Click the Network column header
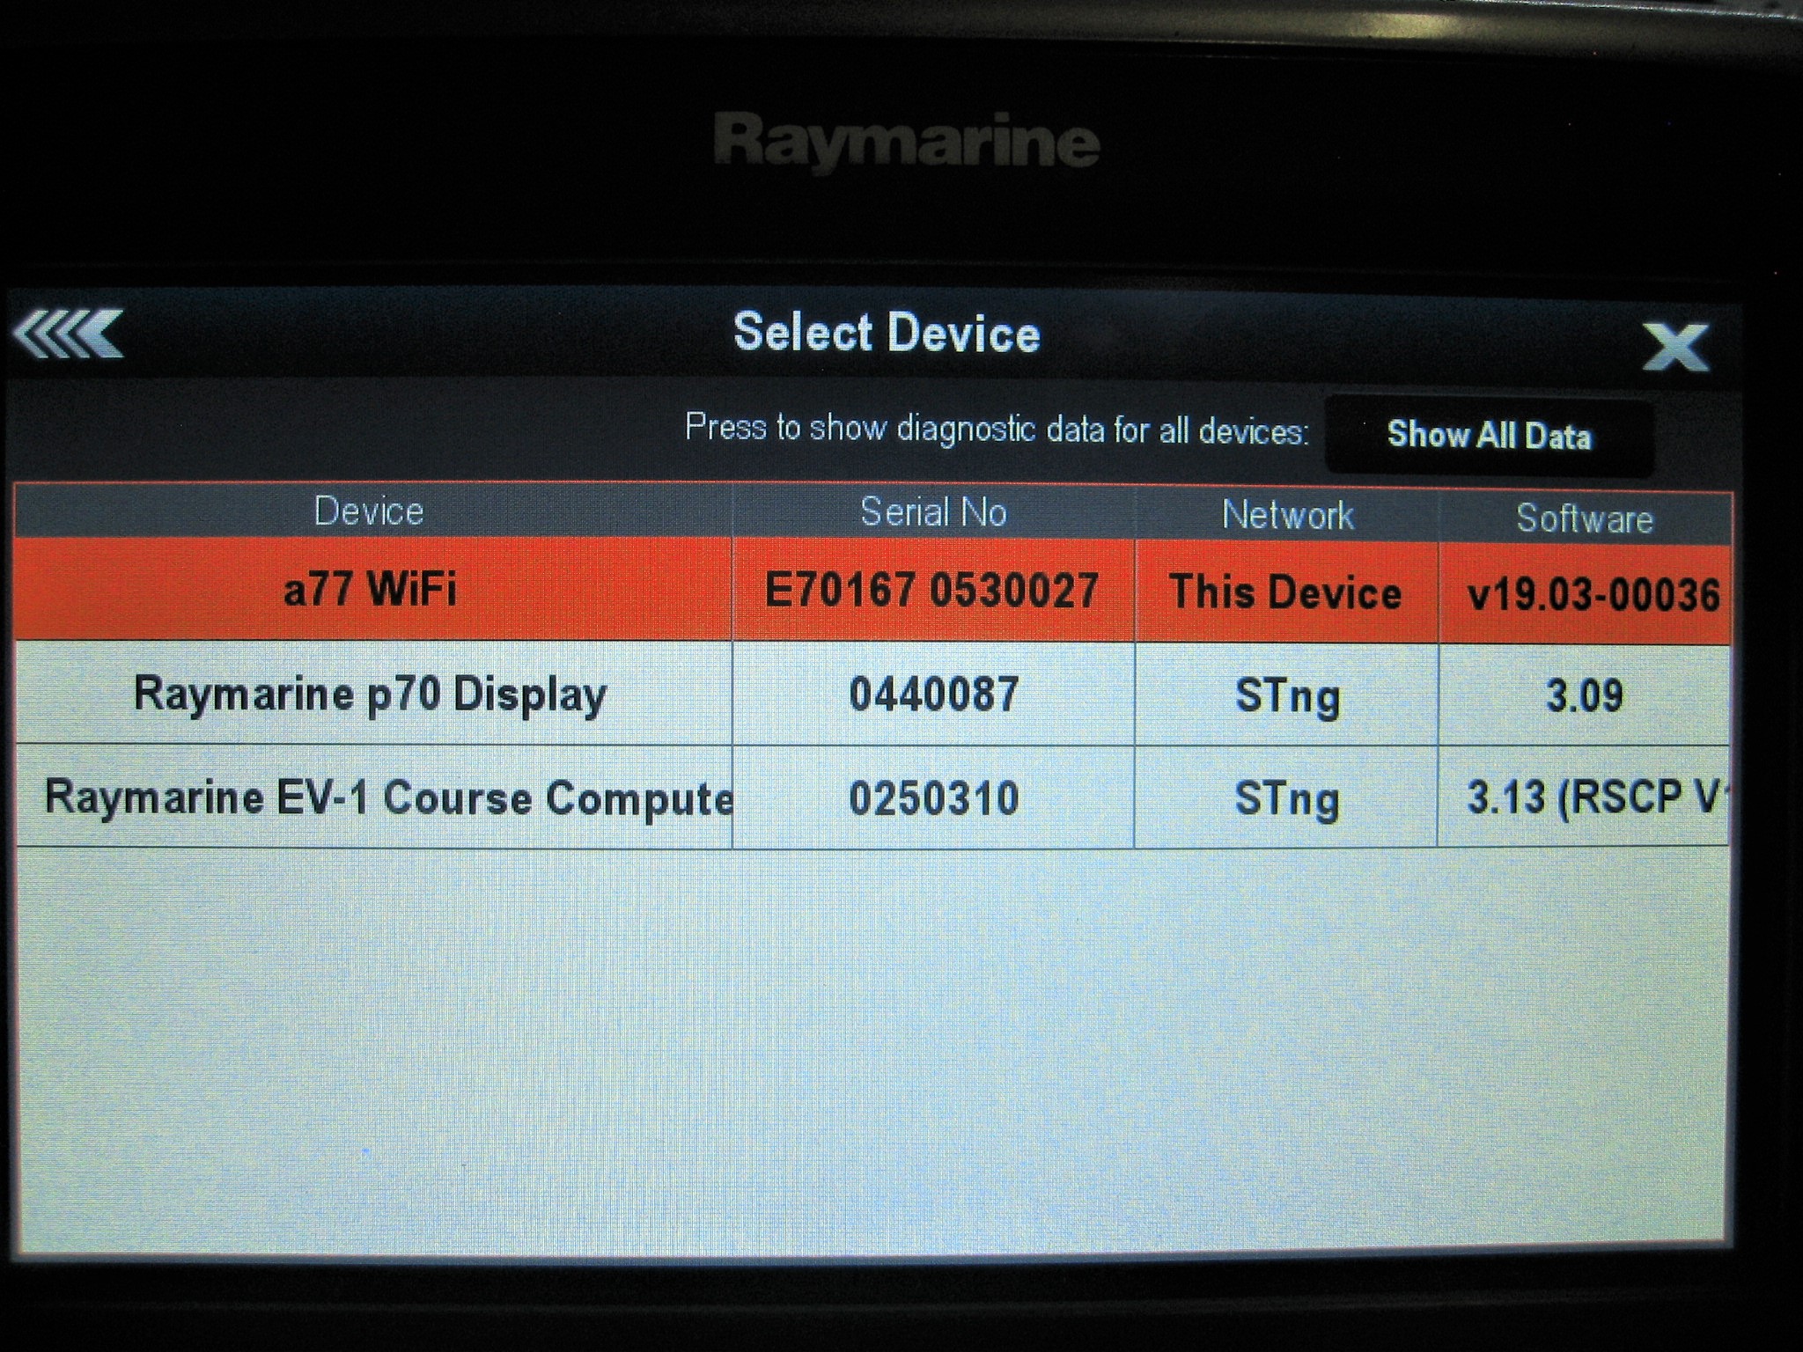The height and width of the screenshot is (1352, 1803). click(1288, 512)
